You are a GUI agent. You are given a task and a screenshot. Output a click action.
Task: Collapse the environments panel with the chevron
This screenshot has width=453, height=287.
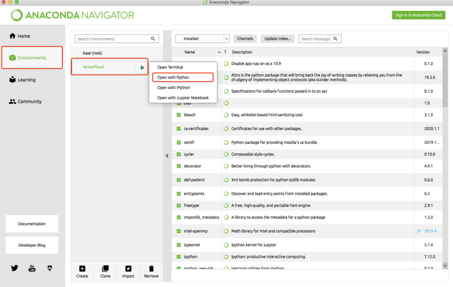[167, 156]
